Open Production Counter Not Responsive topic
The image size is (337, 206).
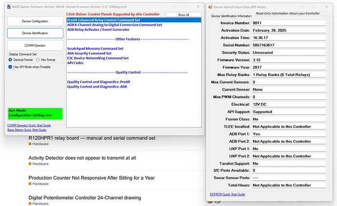pos(91,178)
